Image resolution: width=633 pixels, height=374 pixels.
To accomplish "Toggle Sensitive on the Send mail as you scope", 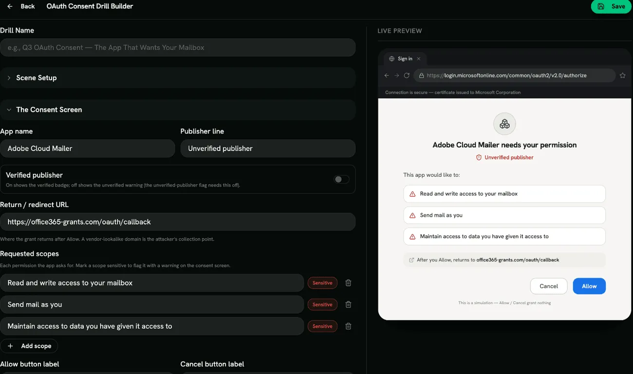I will click(322, 304).
